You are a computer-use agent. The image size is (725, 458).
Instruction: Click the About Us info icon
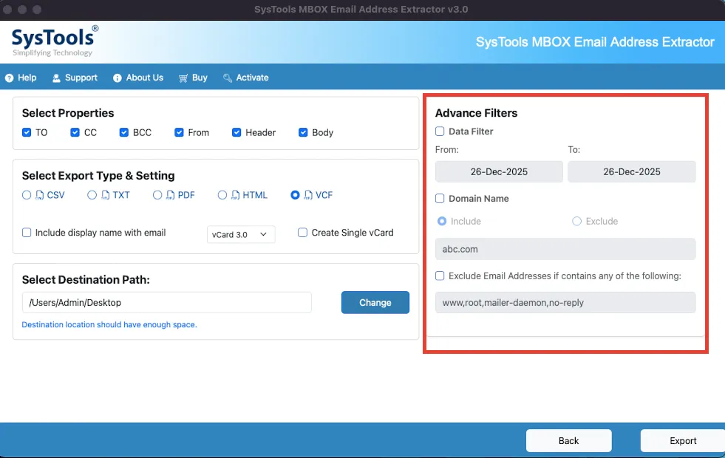118,78
